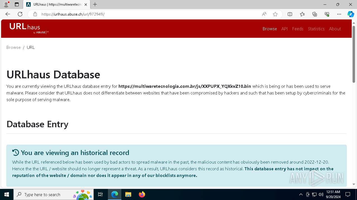Open Collections icon
The height and width of the screenshot is (200, 357).
[315, 14]
